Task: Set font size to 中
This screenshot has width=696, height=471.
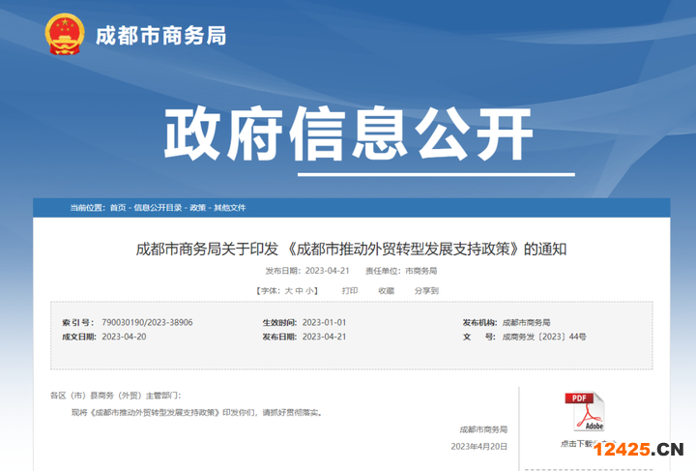Action: (300, 290)
